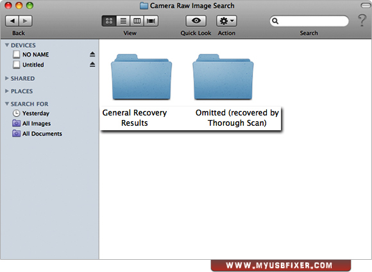Collapse the SEARCH FOR section
372x272 pixels.
[7, 104]
